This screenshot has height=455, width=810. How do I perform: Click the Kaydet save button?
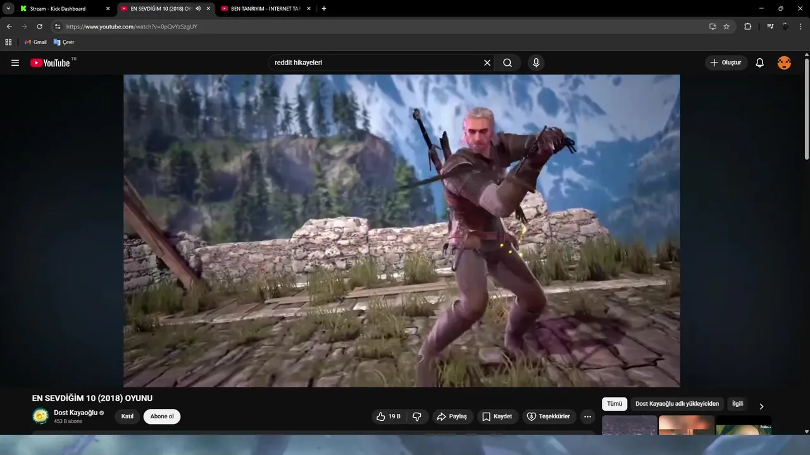pos(497,416)
